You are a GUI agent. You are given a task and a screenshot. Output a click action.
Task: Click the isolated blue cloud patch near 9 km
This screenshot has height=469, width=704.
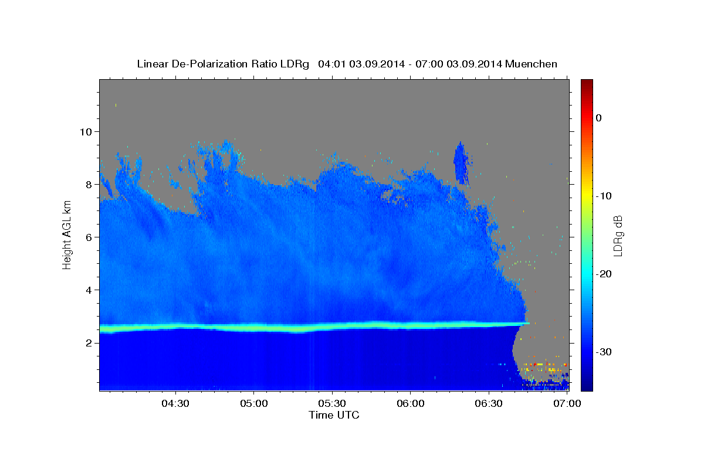(x=461, y=163)
